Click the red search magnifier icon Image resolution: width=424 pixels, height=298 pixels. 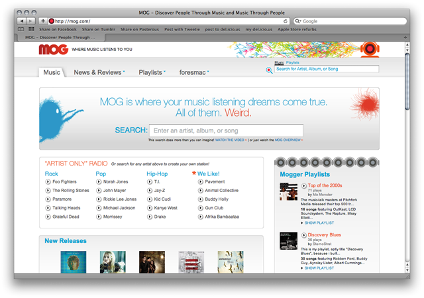269,70
